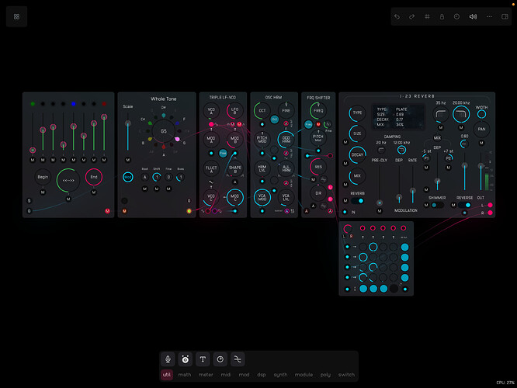The height and width of the screenshot is (388, 517).
Task: Select the microphone input module icon
Action: click(168, 359)
